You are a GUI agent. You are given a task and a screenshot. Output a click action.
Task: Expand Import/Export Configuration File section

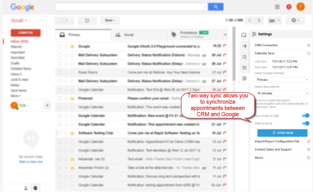pyautogui.click(x=309, y=141)
